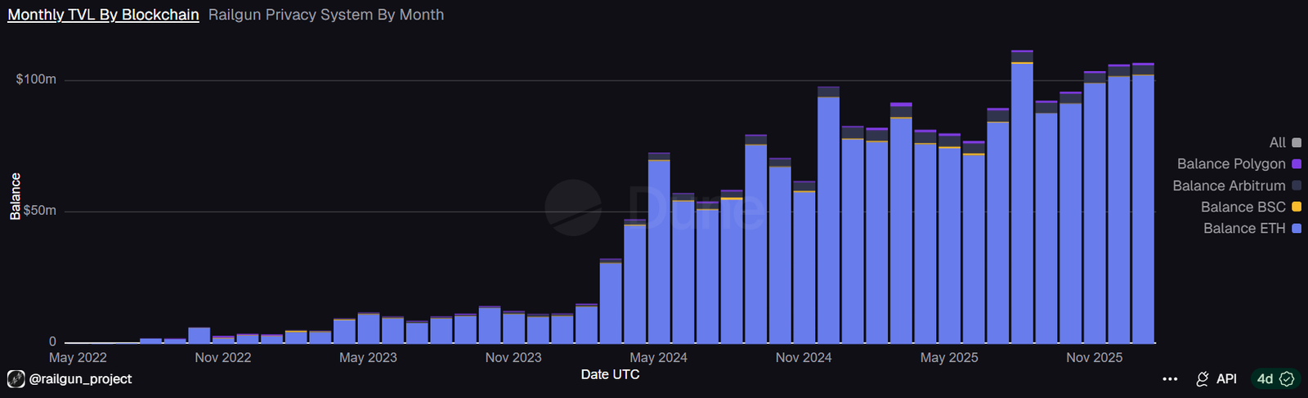Image resolution: width=1308 pixels, height=398 pixels.
Task: Click the 4d last-refresh badge text
Action: coord(1265,379)
